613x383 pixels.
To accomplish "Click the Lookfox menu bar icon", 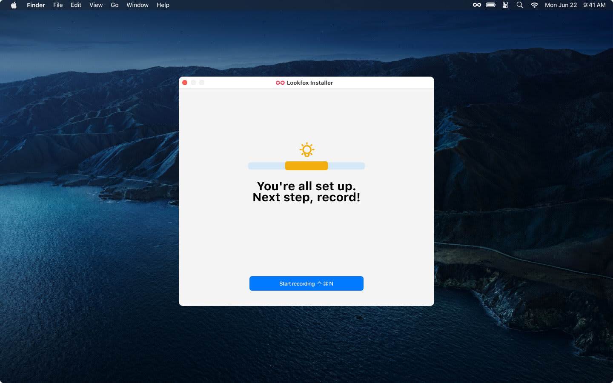I will tap(477, 5).
